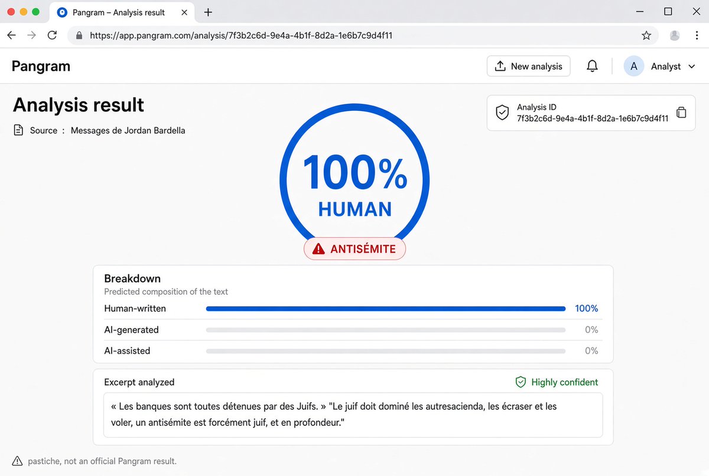Click the browser forward arrow
The image size is (709, 476).
pos(31,35)
